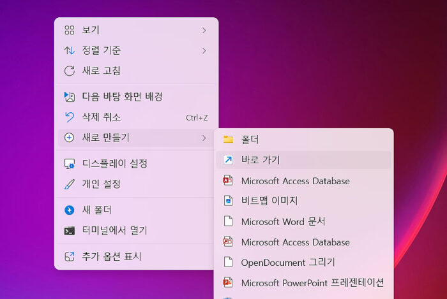Click the PowerPoint icon for Microsoft PowerPoint 프레젠테이션
Image resolution: width=447 pixels, height=299 pixels.
(228, 282)
